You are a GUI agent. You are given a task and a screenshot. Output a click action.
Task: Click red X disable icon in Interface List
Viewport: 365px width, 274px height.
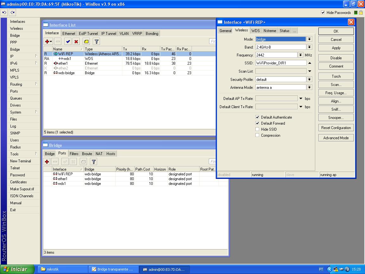coord(76,42)
